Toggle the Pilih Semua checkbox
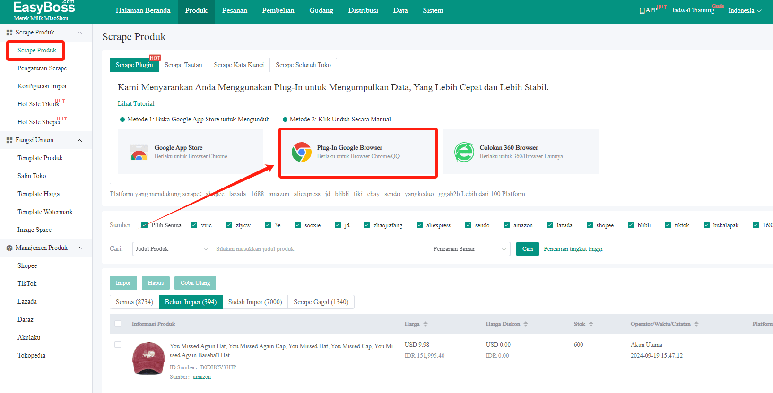This screenshot has height=393, width=773. click(x=144, y=225)
